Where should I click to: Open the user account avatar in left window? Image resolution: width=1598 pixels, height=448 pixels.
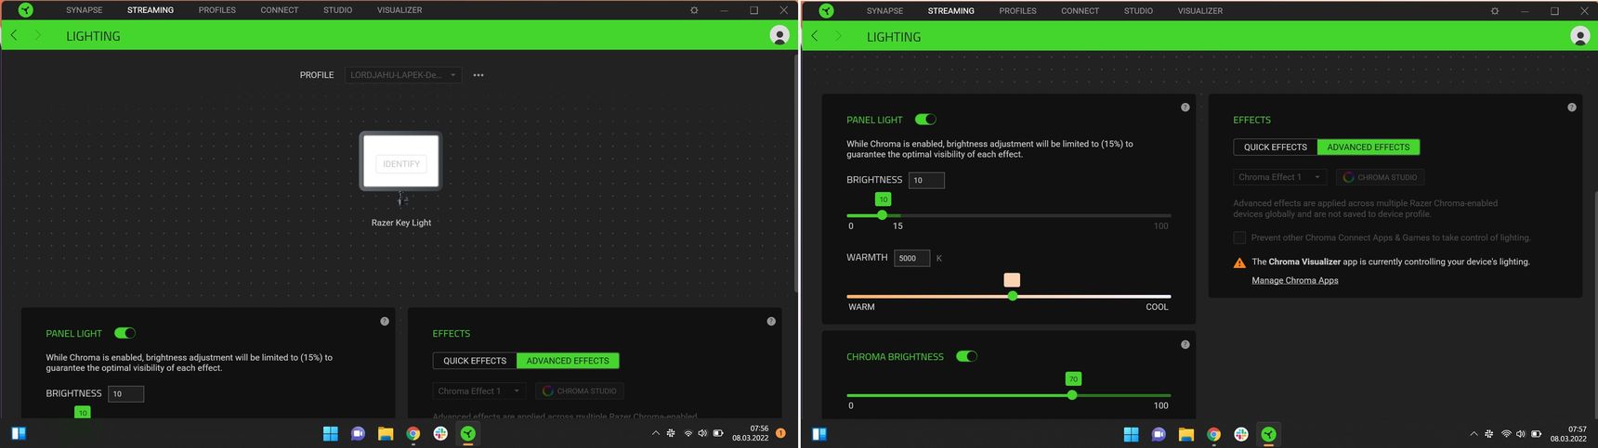click(x=779, y=35)
